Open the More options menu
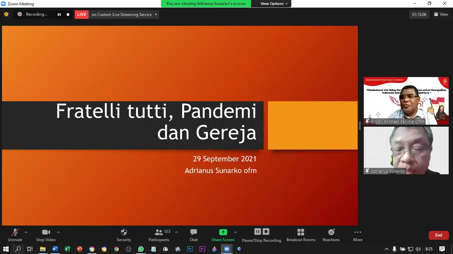Screen dimensions: 453x254 [x=357, y=235]
